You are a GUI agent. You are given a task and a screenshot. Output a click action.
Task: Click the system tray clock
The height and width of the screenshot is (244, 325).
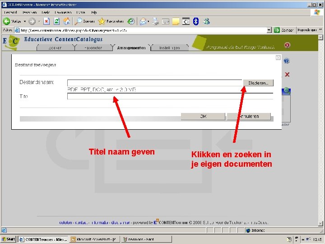pyautogui.click(x=317, y=239)
